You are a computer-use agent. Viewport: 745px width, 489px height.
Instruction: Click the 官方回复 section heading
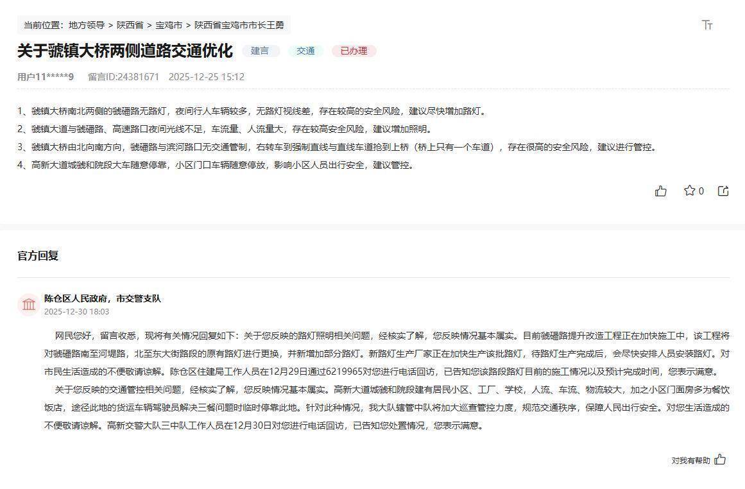tap(38, 255)
